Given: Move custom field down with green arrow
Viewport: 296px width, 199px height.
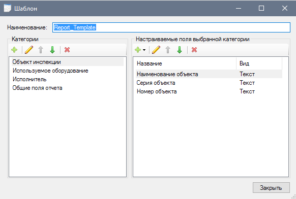Looking at the screenshot, I should [180, 50].
